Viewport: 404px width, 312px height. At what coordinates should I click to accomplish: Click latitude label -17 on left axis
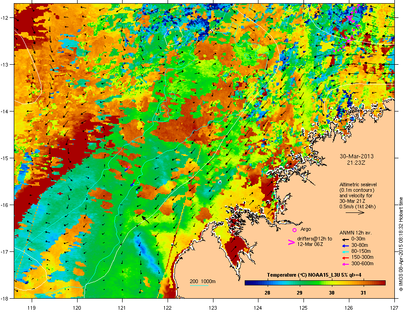5,251
